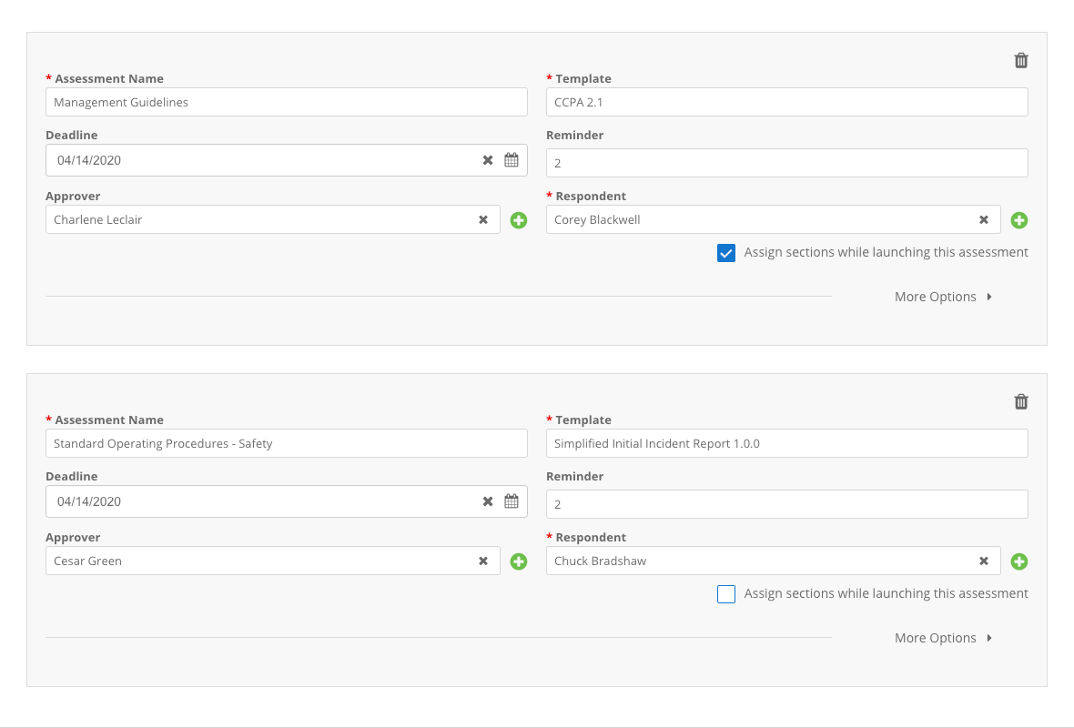Open the calendar picker for the second deadline

[512, 500]
